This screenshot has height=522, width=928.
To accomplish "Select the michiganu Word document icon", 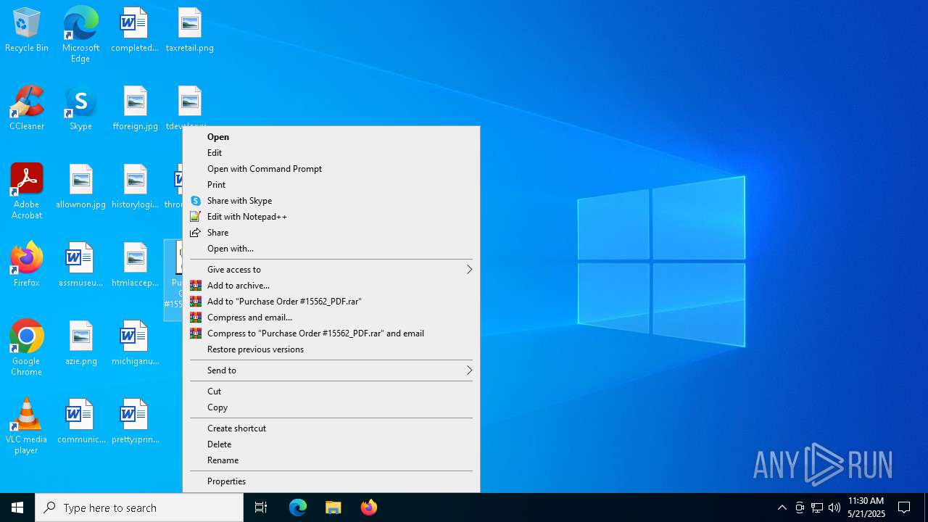I will click(x=136, y=344).
